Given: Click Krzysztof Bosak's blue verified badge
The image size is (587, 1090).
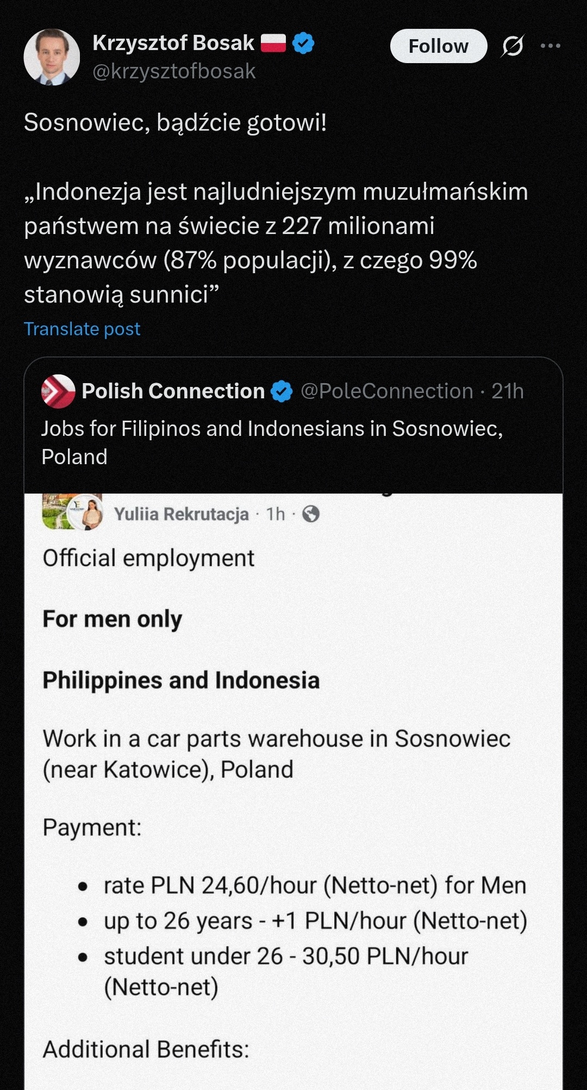Looking at the screenshot, I should pyautogui.click(x=303, y=43).
